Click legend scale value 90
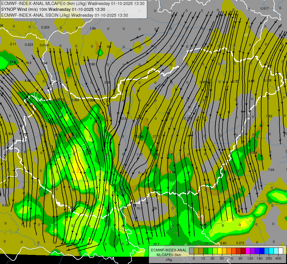Viewport: 287px width, 264px height. click(x=240, y=258)
